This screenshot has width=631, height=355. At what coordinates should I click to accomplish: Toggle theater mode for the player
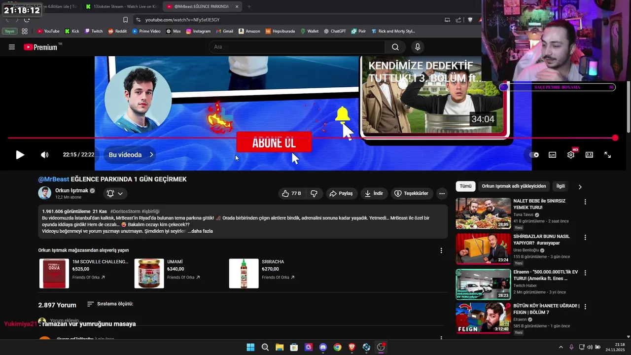[589, 155]
